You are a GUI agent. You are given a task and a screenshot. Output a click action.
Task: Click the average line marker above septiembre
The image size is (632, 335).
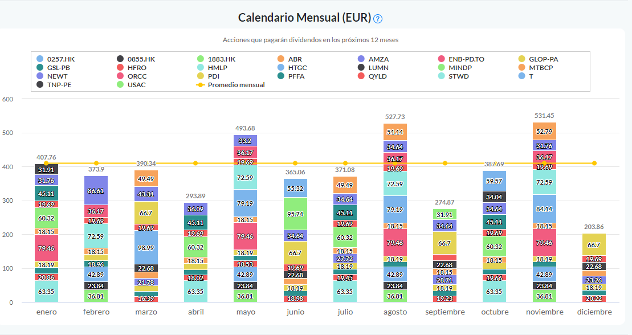coord(445,164)
